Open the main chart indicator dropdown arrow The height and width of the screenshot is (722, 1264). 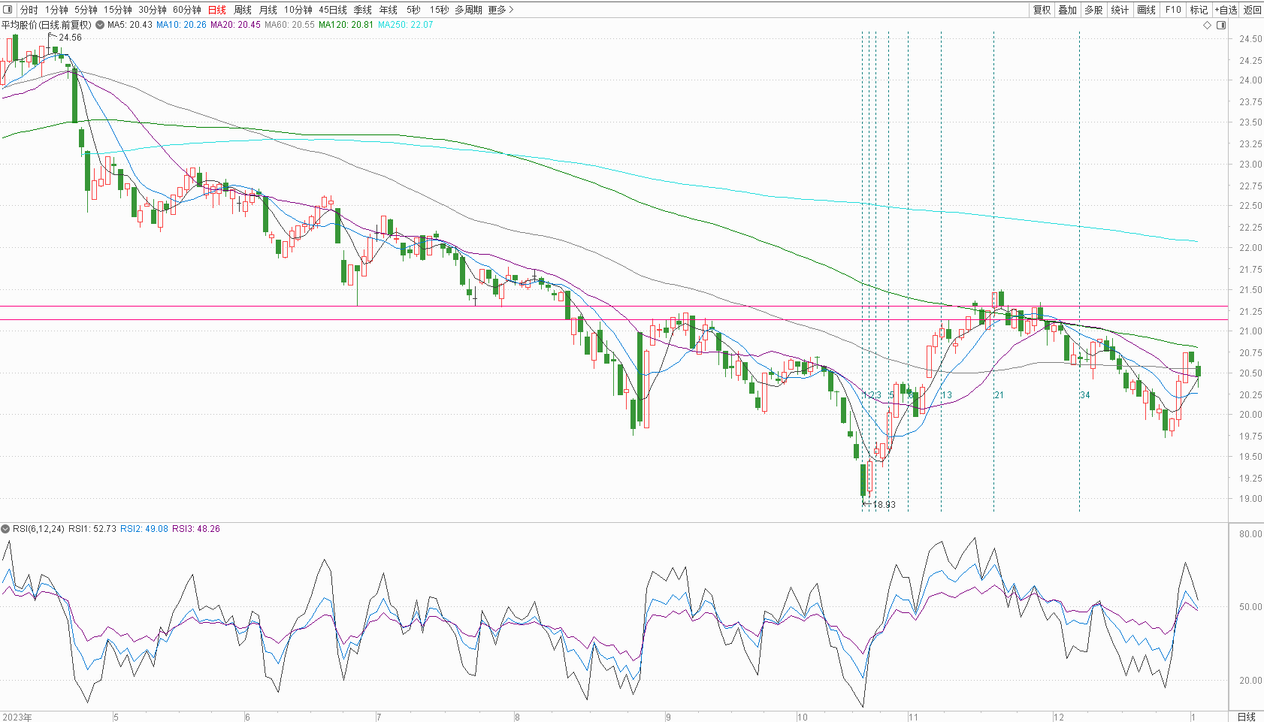click(100, 25)
